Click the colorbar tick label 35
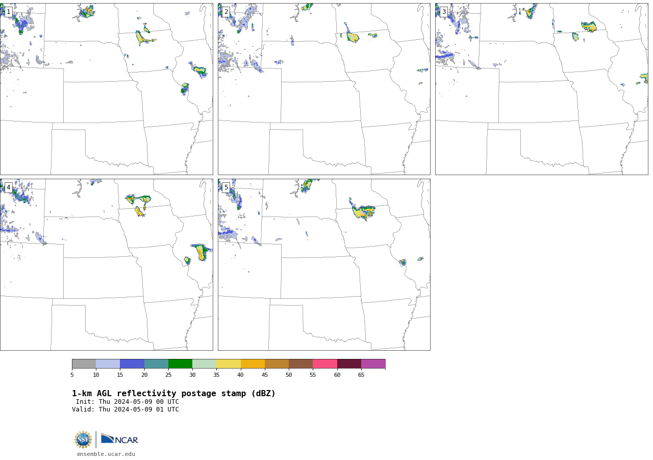Image resolution: width=653 pixels, height=460 pixels. pos(216,375)
